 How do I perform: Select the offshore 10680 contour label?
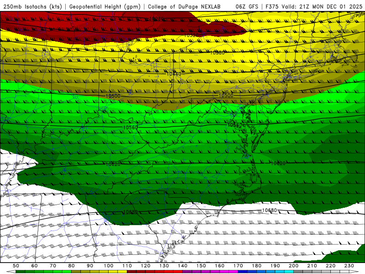coord(269,210)
